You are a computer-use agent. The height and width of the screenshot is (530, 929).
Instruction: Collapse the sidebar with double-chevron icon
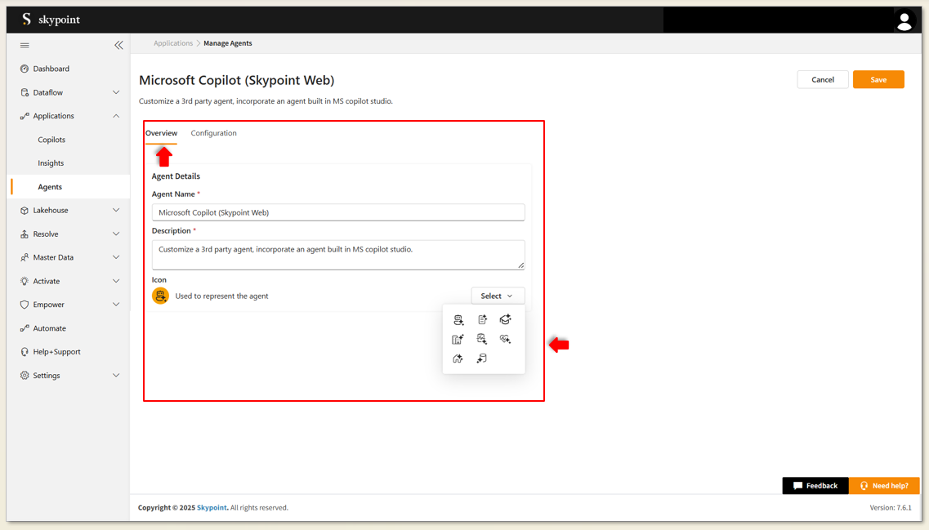point(118,45)
